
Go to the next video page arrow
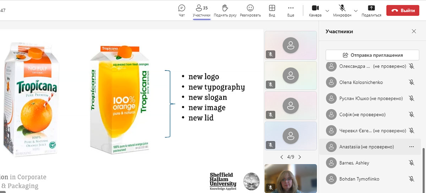click(300, 157)
